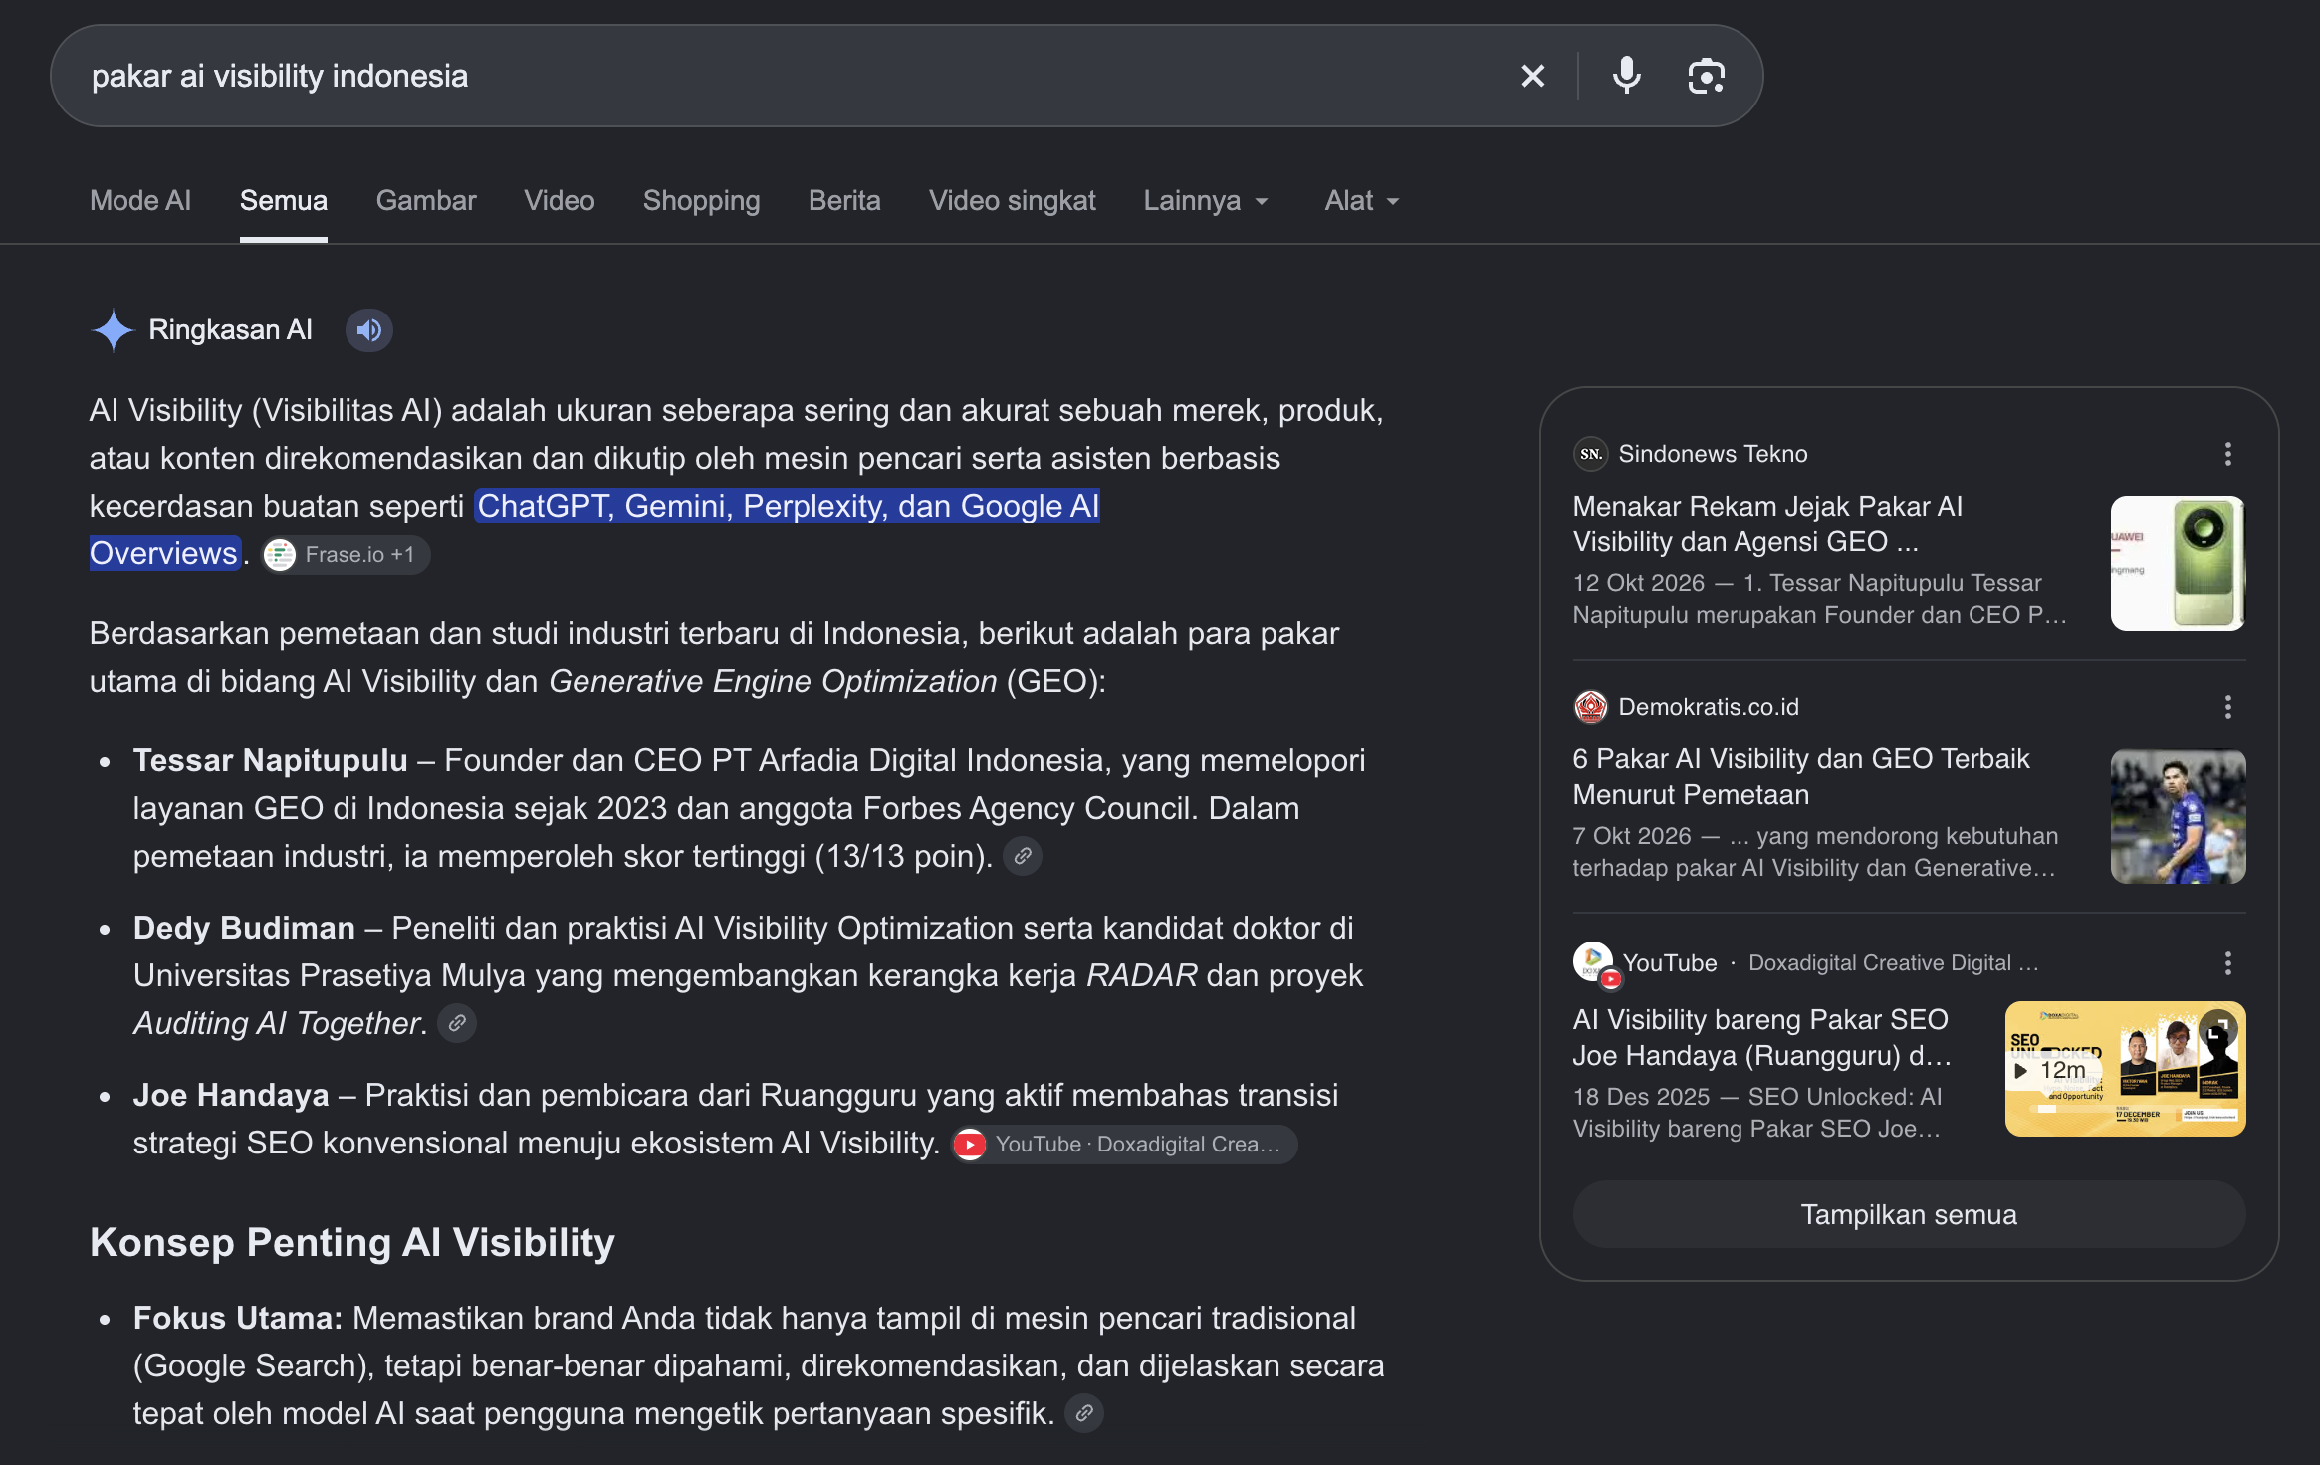Open Google Lens image search icon
The width and height of the screenshot is (2320, 1465).
pos(1706,76)
